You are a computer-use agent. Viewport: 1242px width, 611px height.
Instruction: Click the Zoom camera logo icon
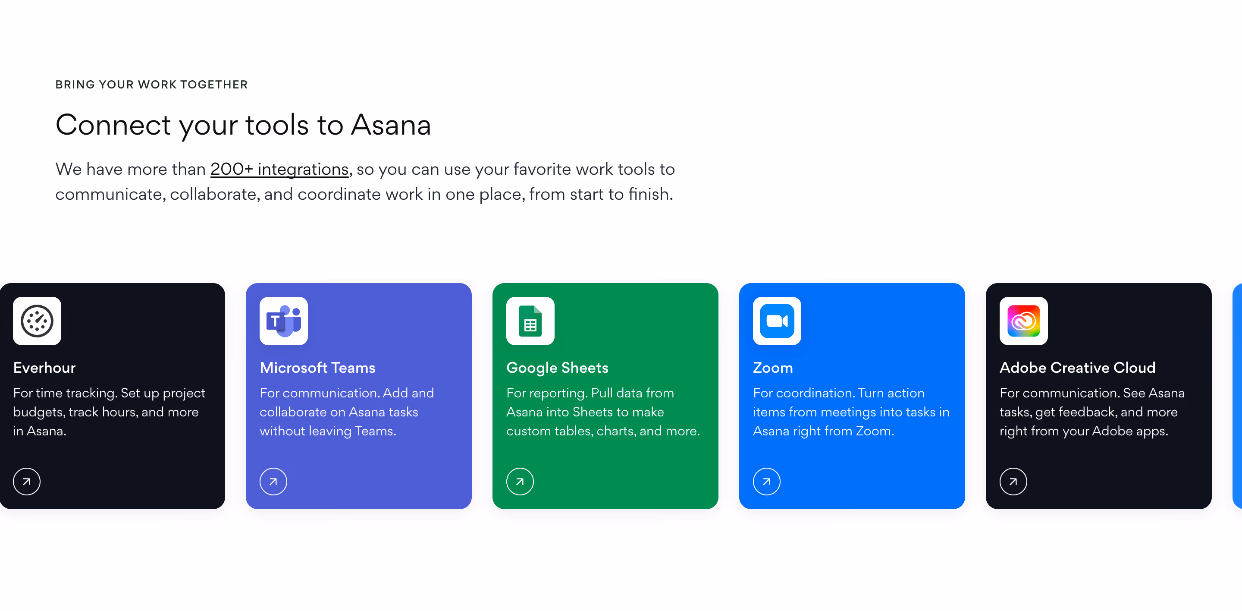pyautogui.click(x=777, y=321)
